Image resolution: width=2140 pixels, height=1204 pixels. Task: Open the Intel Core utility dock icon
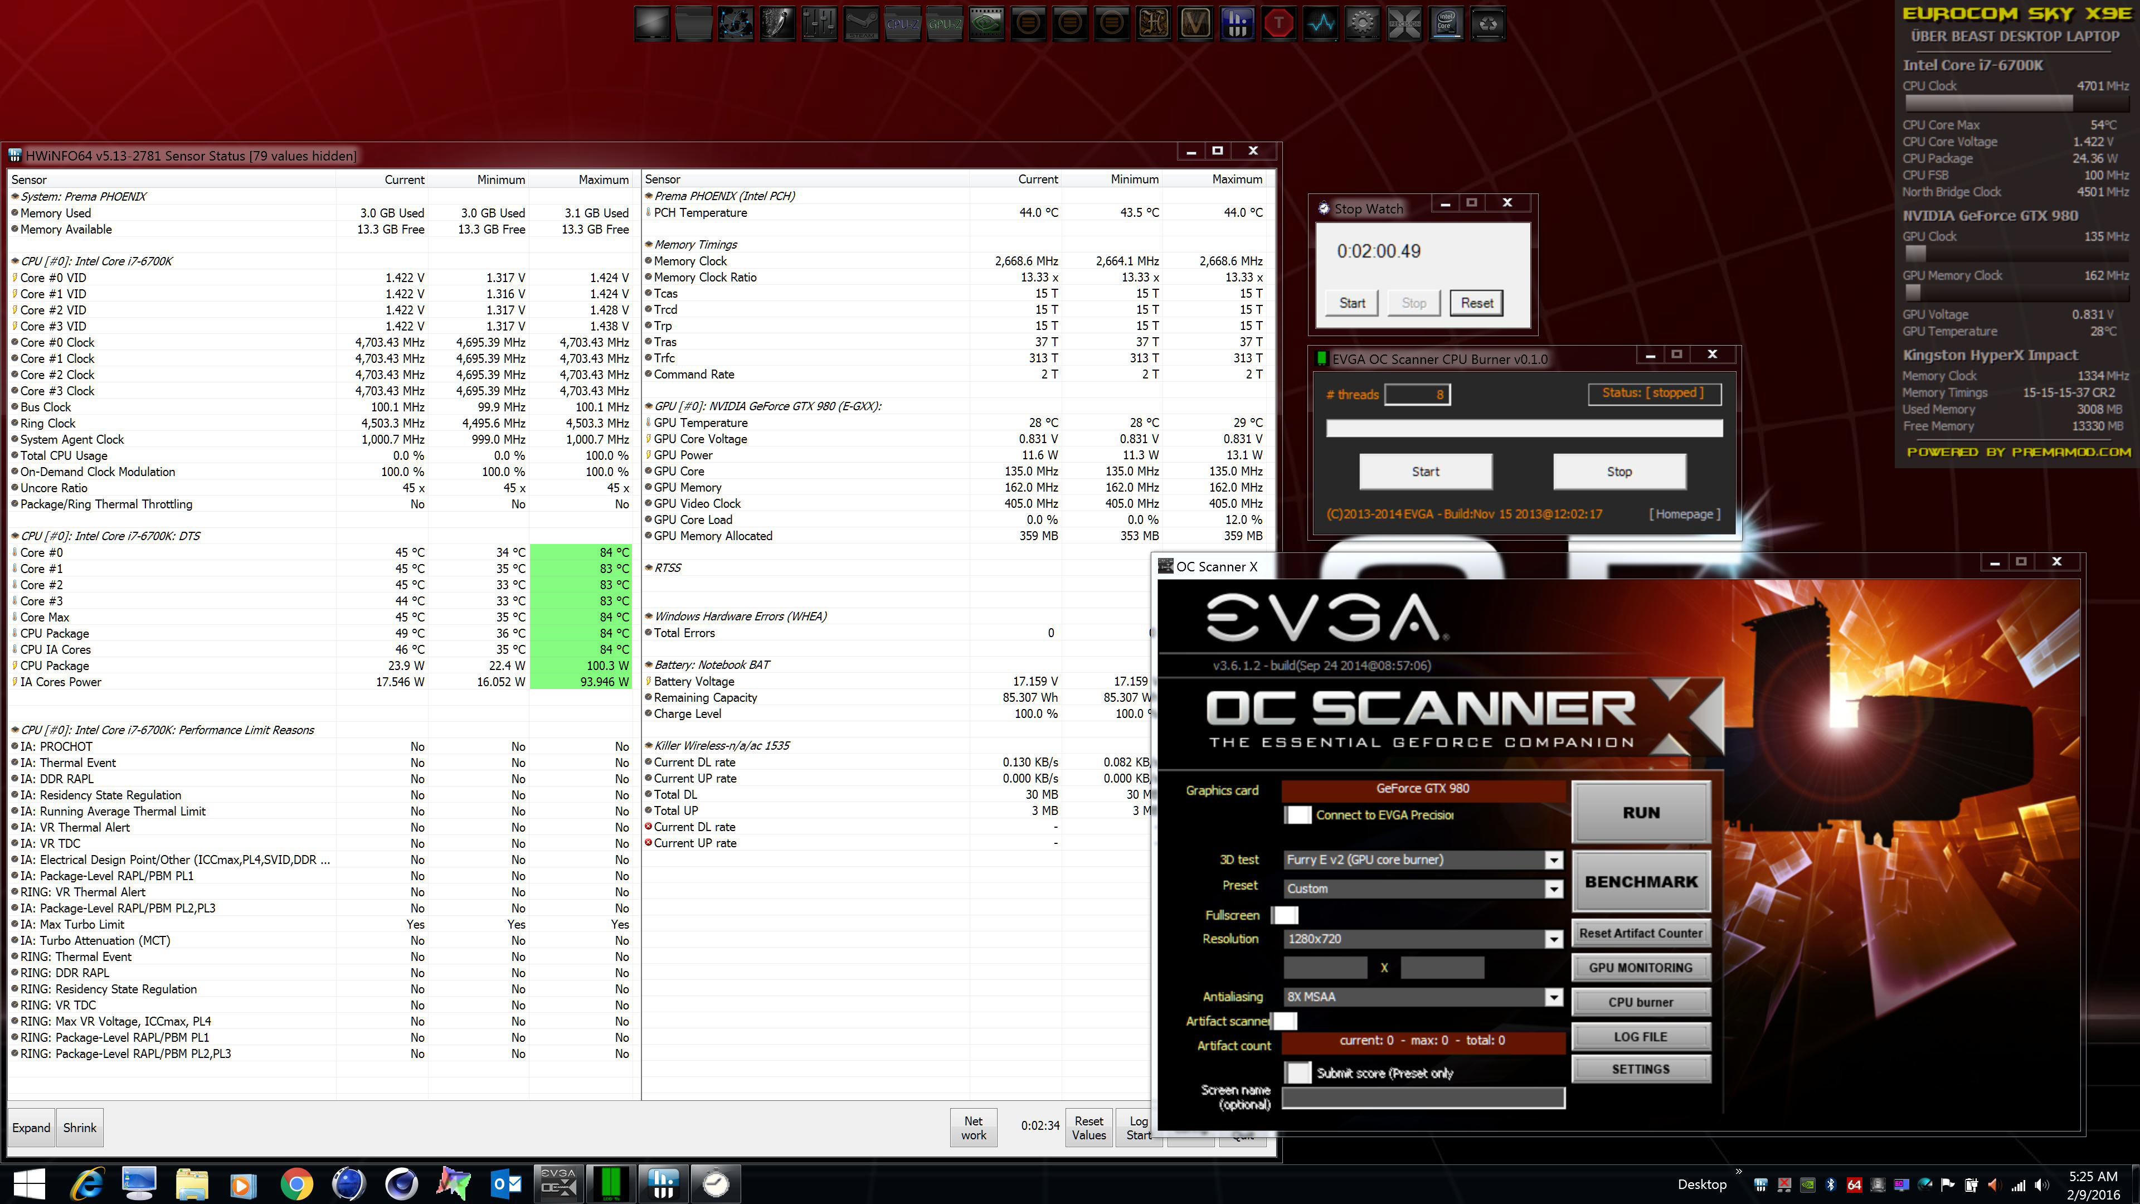[1446, 23]
